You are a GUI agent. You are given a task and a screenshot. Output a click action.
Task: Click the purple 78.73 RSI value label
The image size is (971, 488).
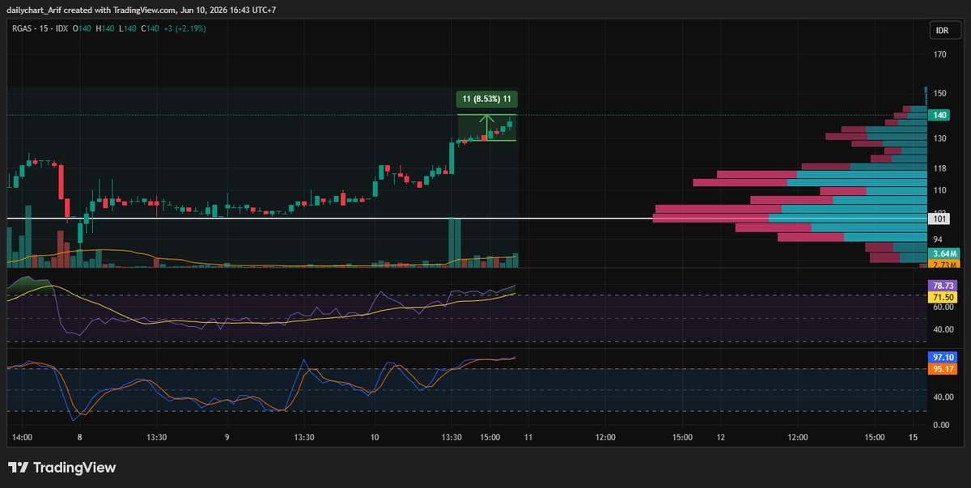[x=943, y=286]
